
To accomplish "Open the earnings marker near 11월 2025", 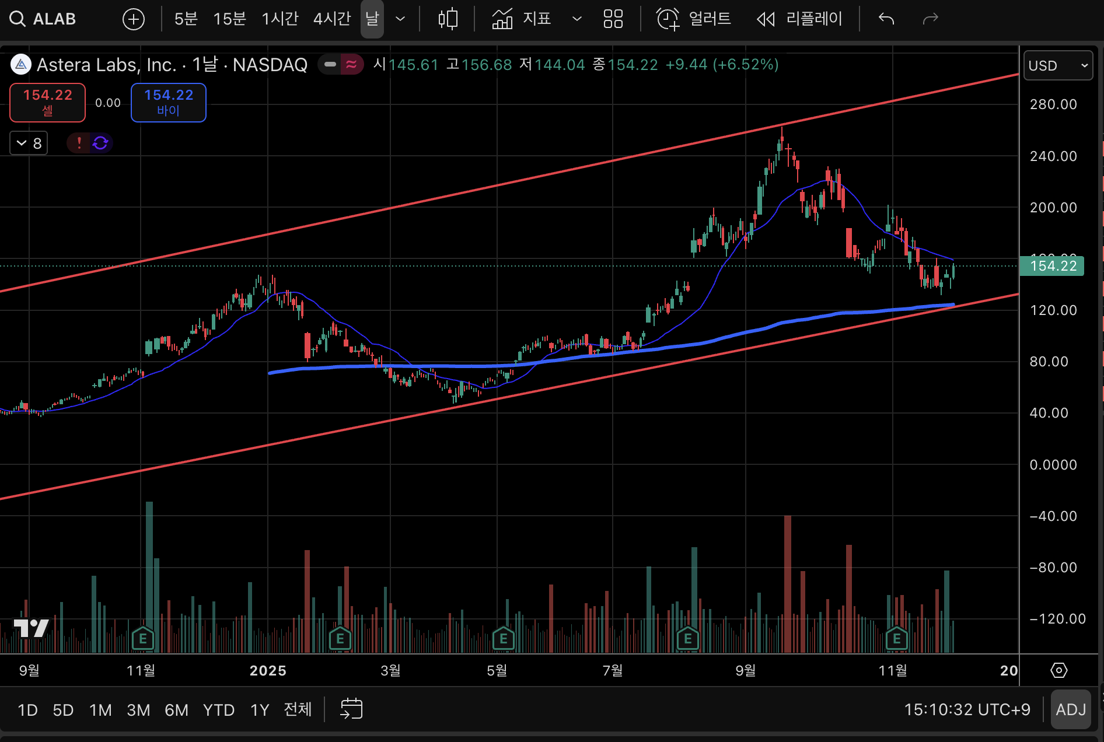I will point(897,639).
